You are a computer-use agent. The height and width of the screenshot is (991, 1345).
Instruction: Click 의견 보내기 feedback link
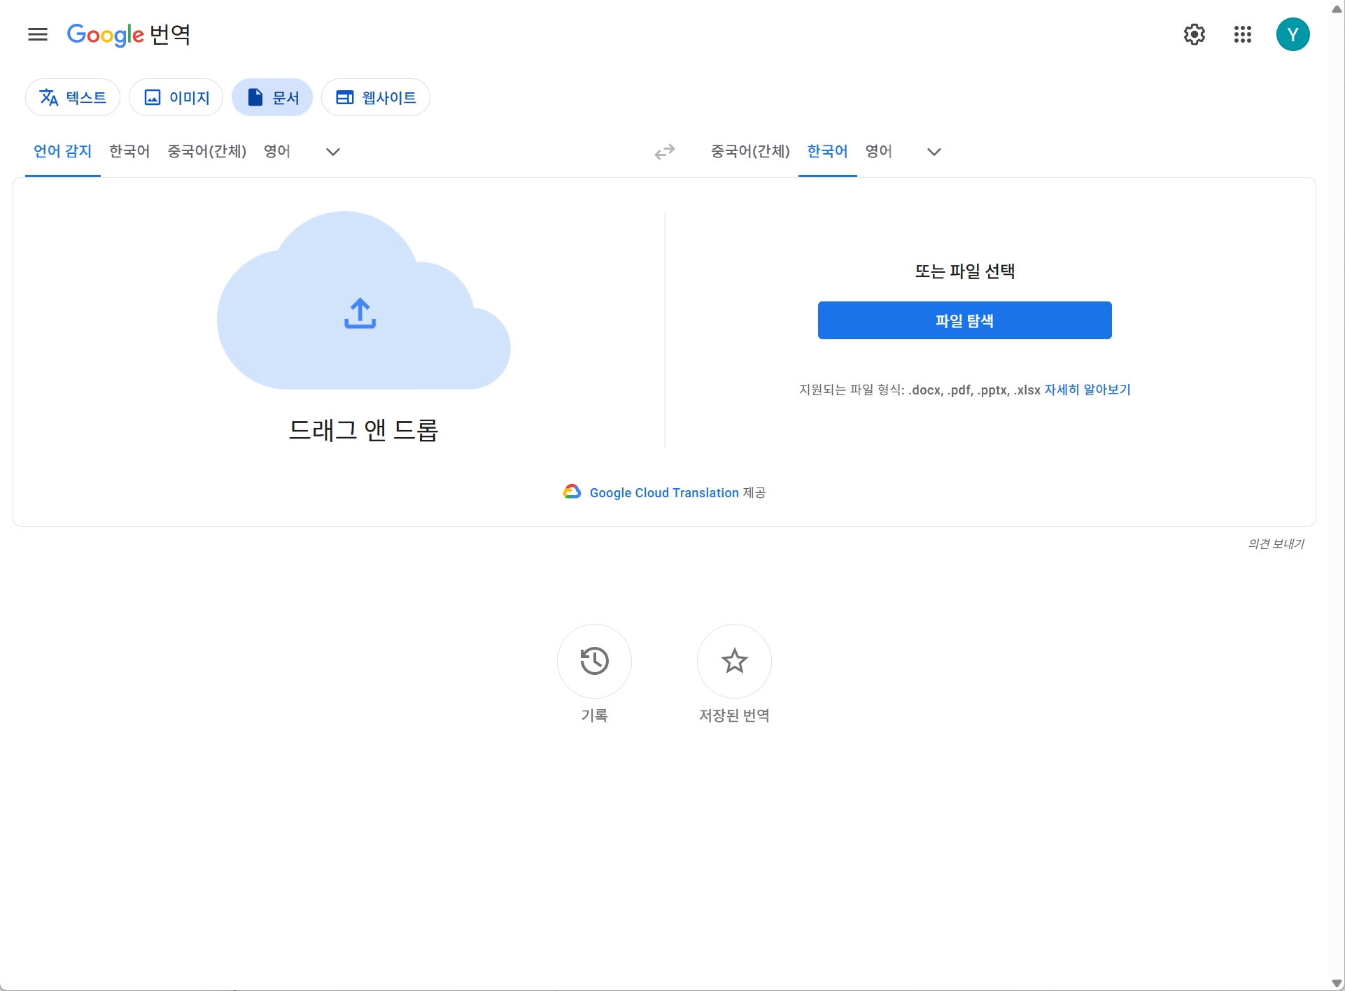[1276, 543]
